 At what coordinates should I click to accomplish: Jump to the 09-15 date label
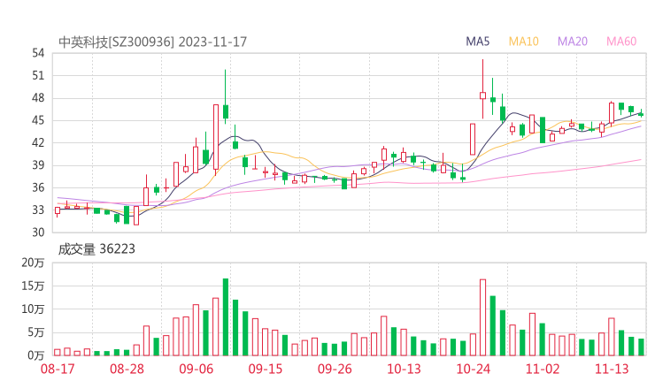point(266,369)
